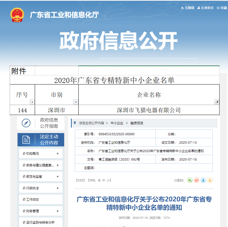The height and width of the screenshot is (227, 228).
Task: Open the 市别 column filter dropdown
Action: click(76, 102)
